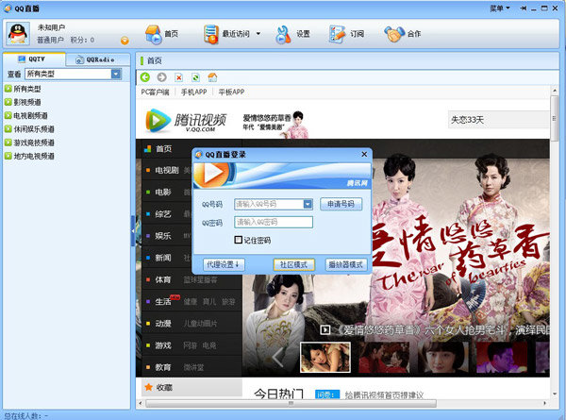The image size is (566, 420).
Task: Click the green browser back arrow
Action: [x=145, y=76]
